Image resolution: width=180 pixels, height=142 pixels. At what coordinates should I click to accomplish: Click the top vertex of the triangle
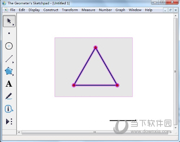96,48
